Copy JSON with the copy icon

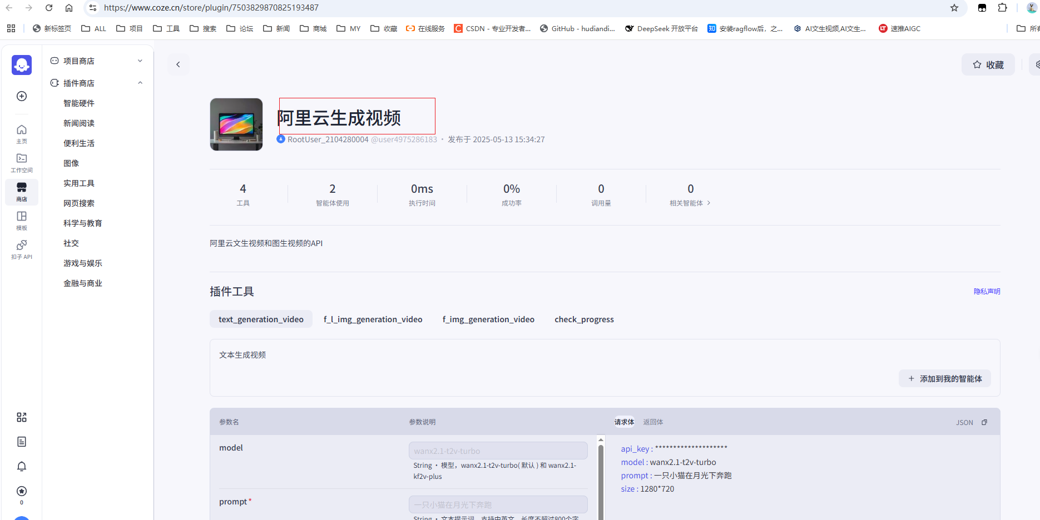coord(984,422)
